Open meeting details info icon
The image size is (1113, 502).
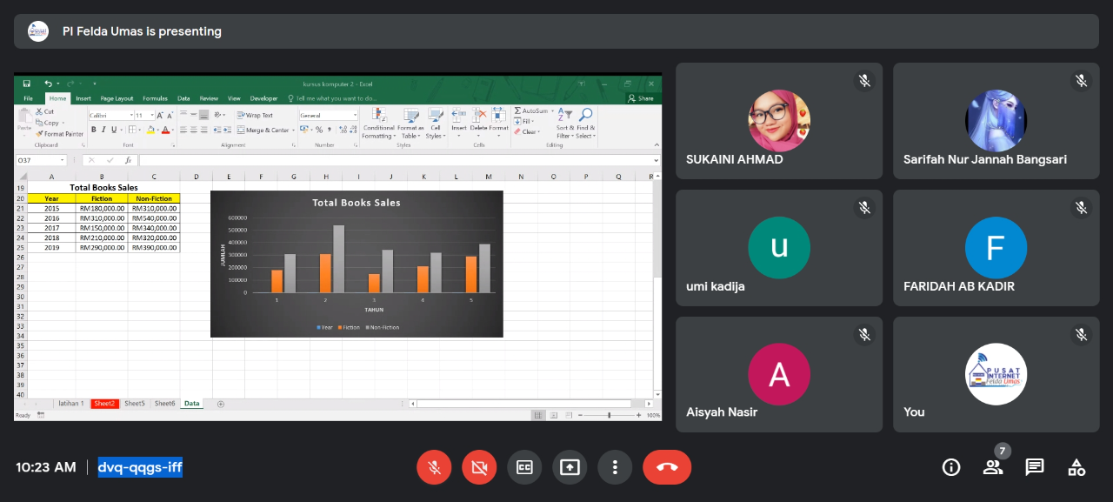point(951,467)
